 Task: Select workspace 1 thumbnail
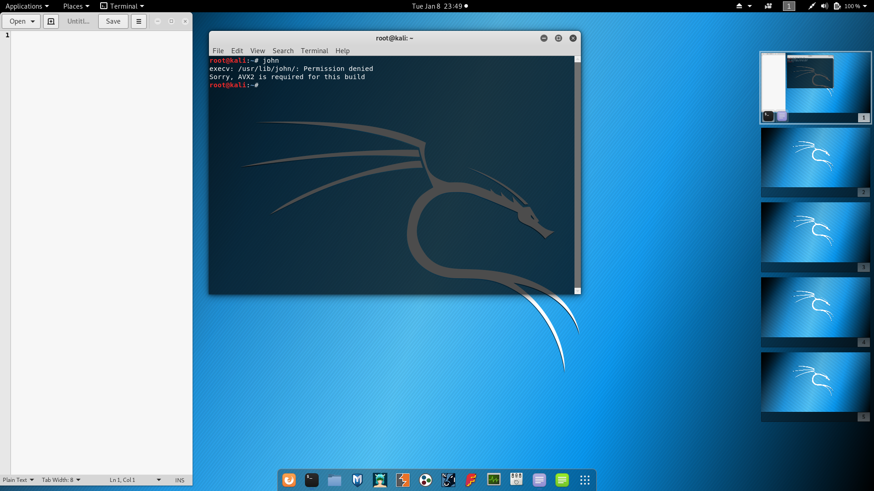pos(816,88)
